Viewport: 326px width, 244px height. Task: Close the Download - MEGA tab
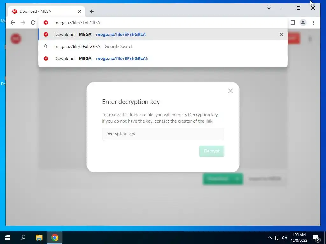79,11
